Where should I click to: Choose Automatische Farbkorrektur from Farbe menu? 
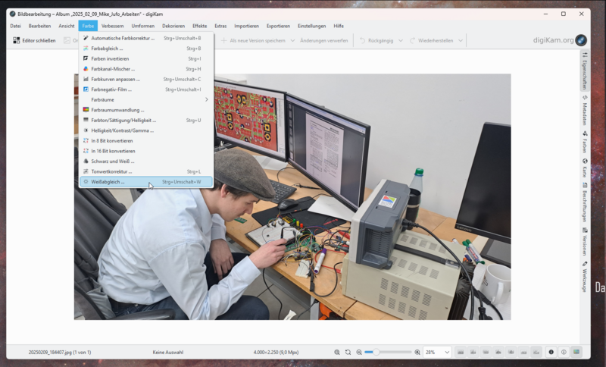click(x=146, y=38)
